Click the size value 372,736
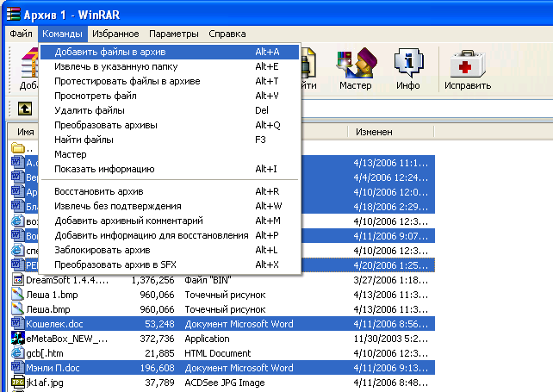This screenshot has height=392, width=553. pyautogui.click(x=157, y=339)
